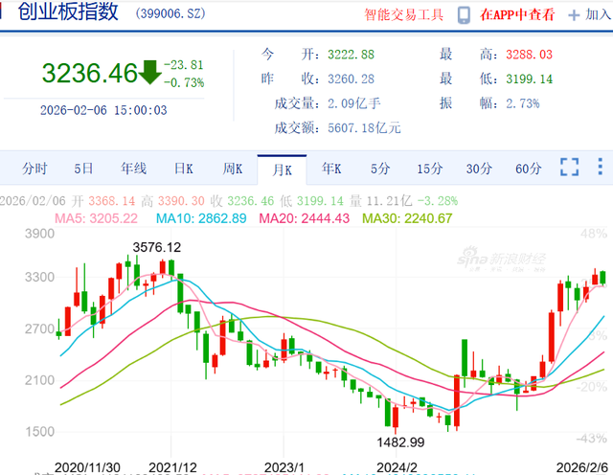Switch to 分时 intraday tab

coord(34,169)
